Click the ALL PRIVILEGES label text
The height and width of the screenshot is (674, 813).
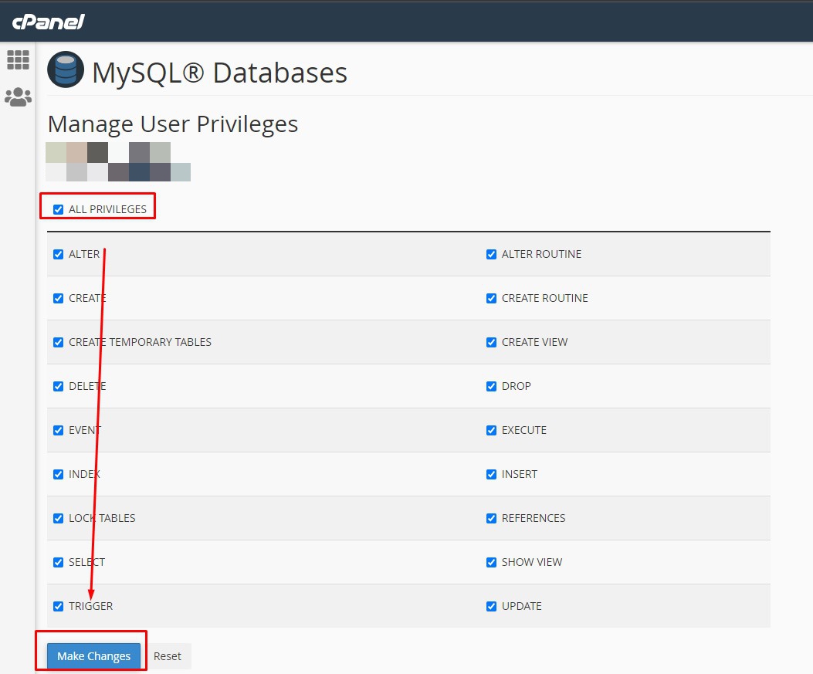click(x=108, y=209)
